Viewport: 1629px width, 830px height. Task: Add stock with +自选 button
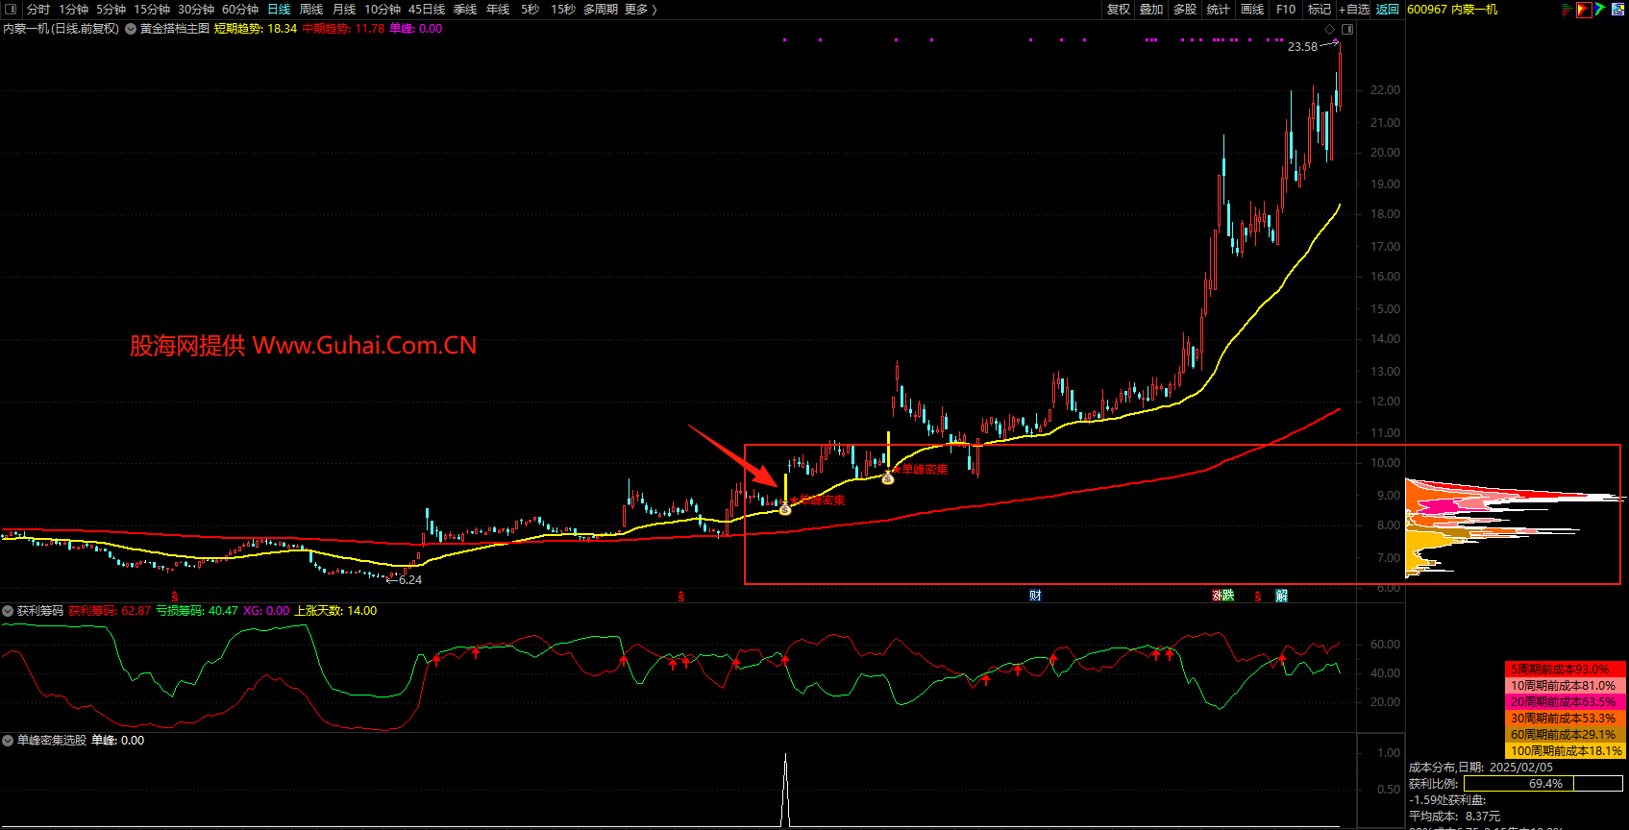coord(1354,10)
